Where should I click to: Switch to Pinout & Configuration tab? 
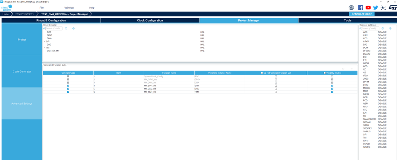(x=51, y=21)
